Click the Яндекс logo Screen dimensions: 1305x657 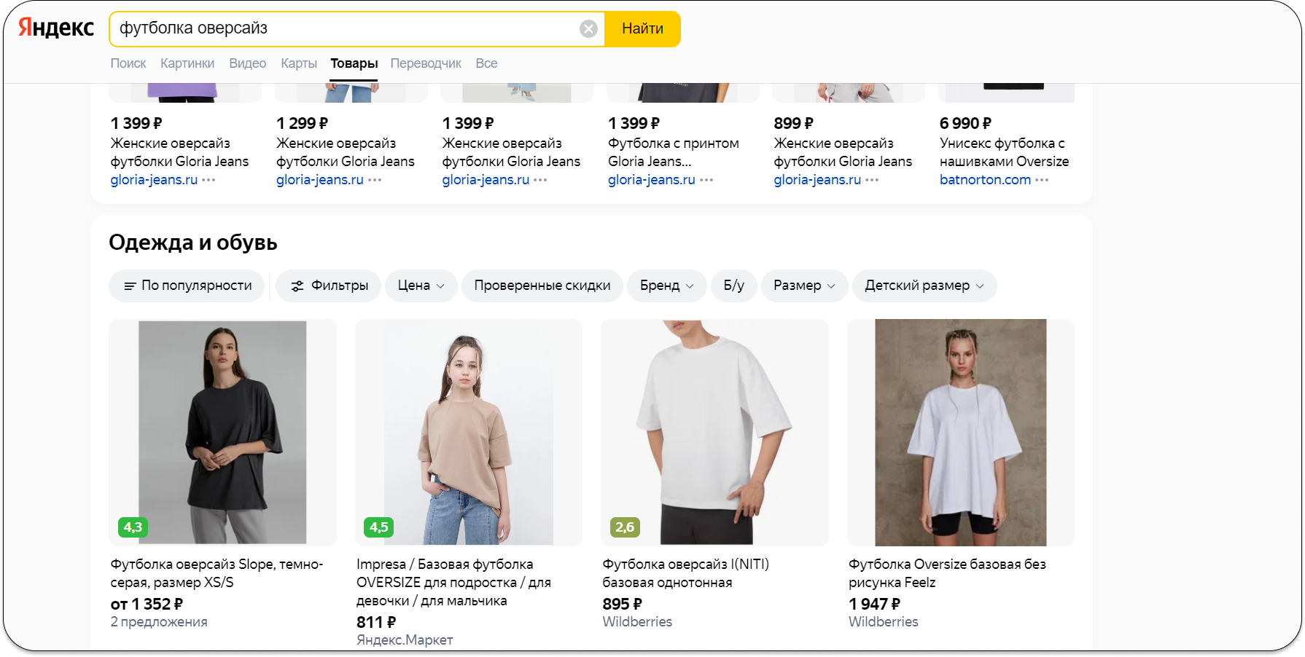tap(56, 28)
